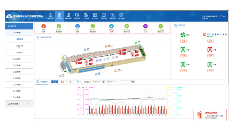Select 八号舍 in the sidebar
Screen dimensions: 234x131
[19, 97]
